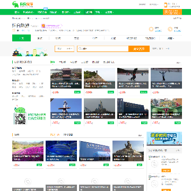
Task: Click the magnifier icon in the search box
Action: click(x=80, y=49)
